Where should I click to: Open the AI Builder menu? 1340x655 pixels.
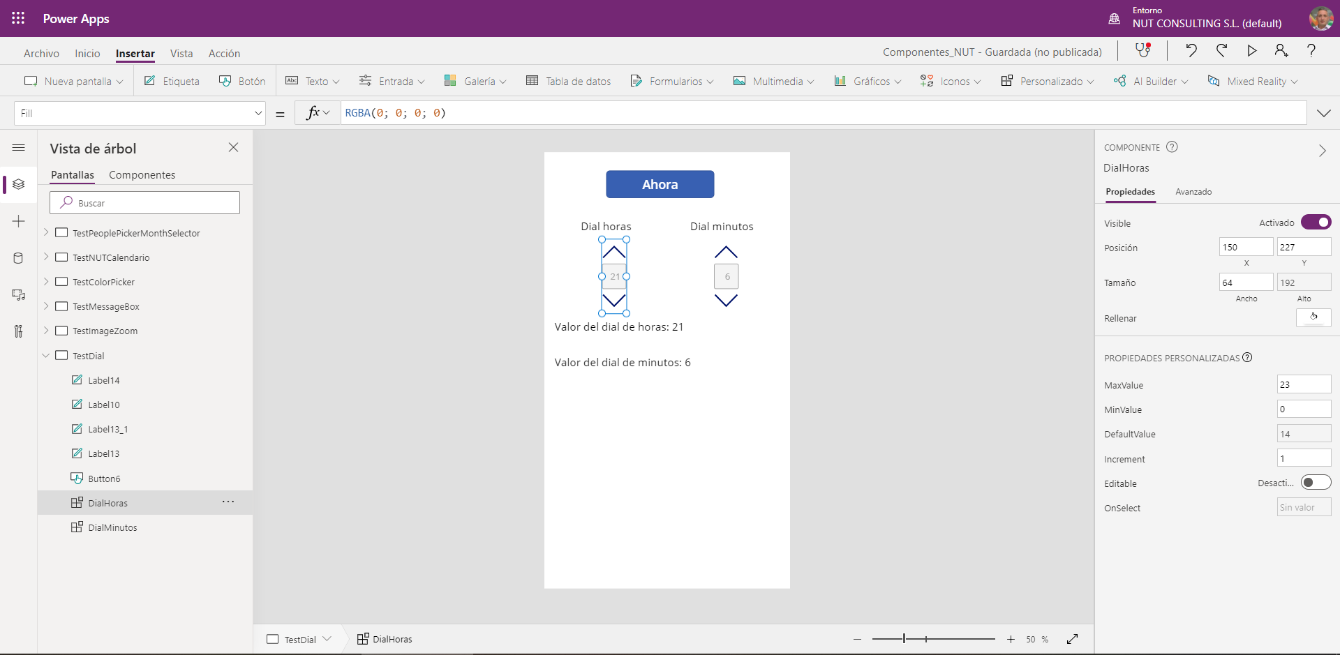(x=1150, y=81)
